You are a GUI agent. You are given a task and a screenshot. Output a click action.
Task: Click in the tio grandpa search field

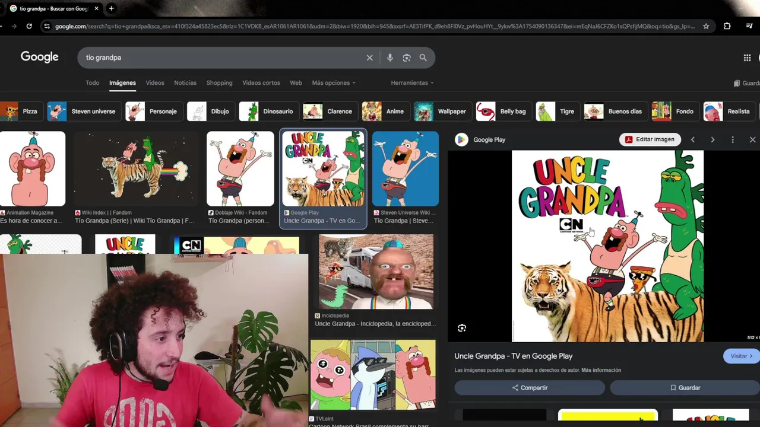point(223,58)
